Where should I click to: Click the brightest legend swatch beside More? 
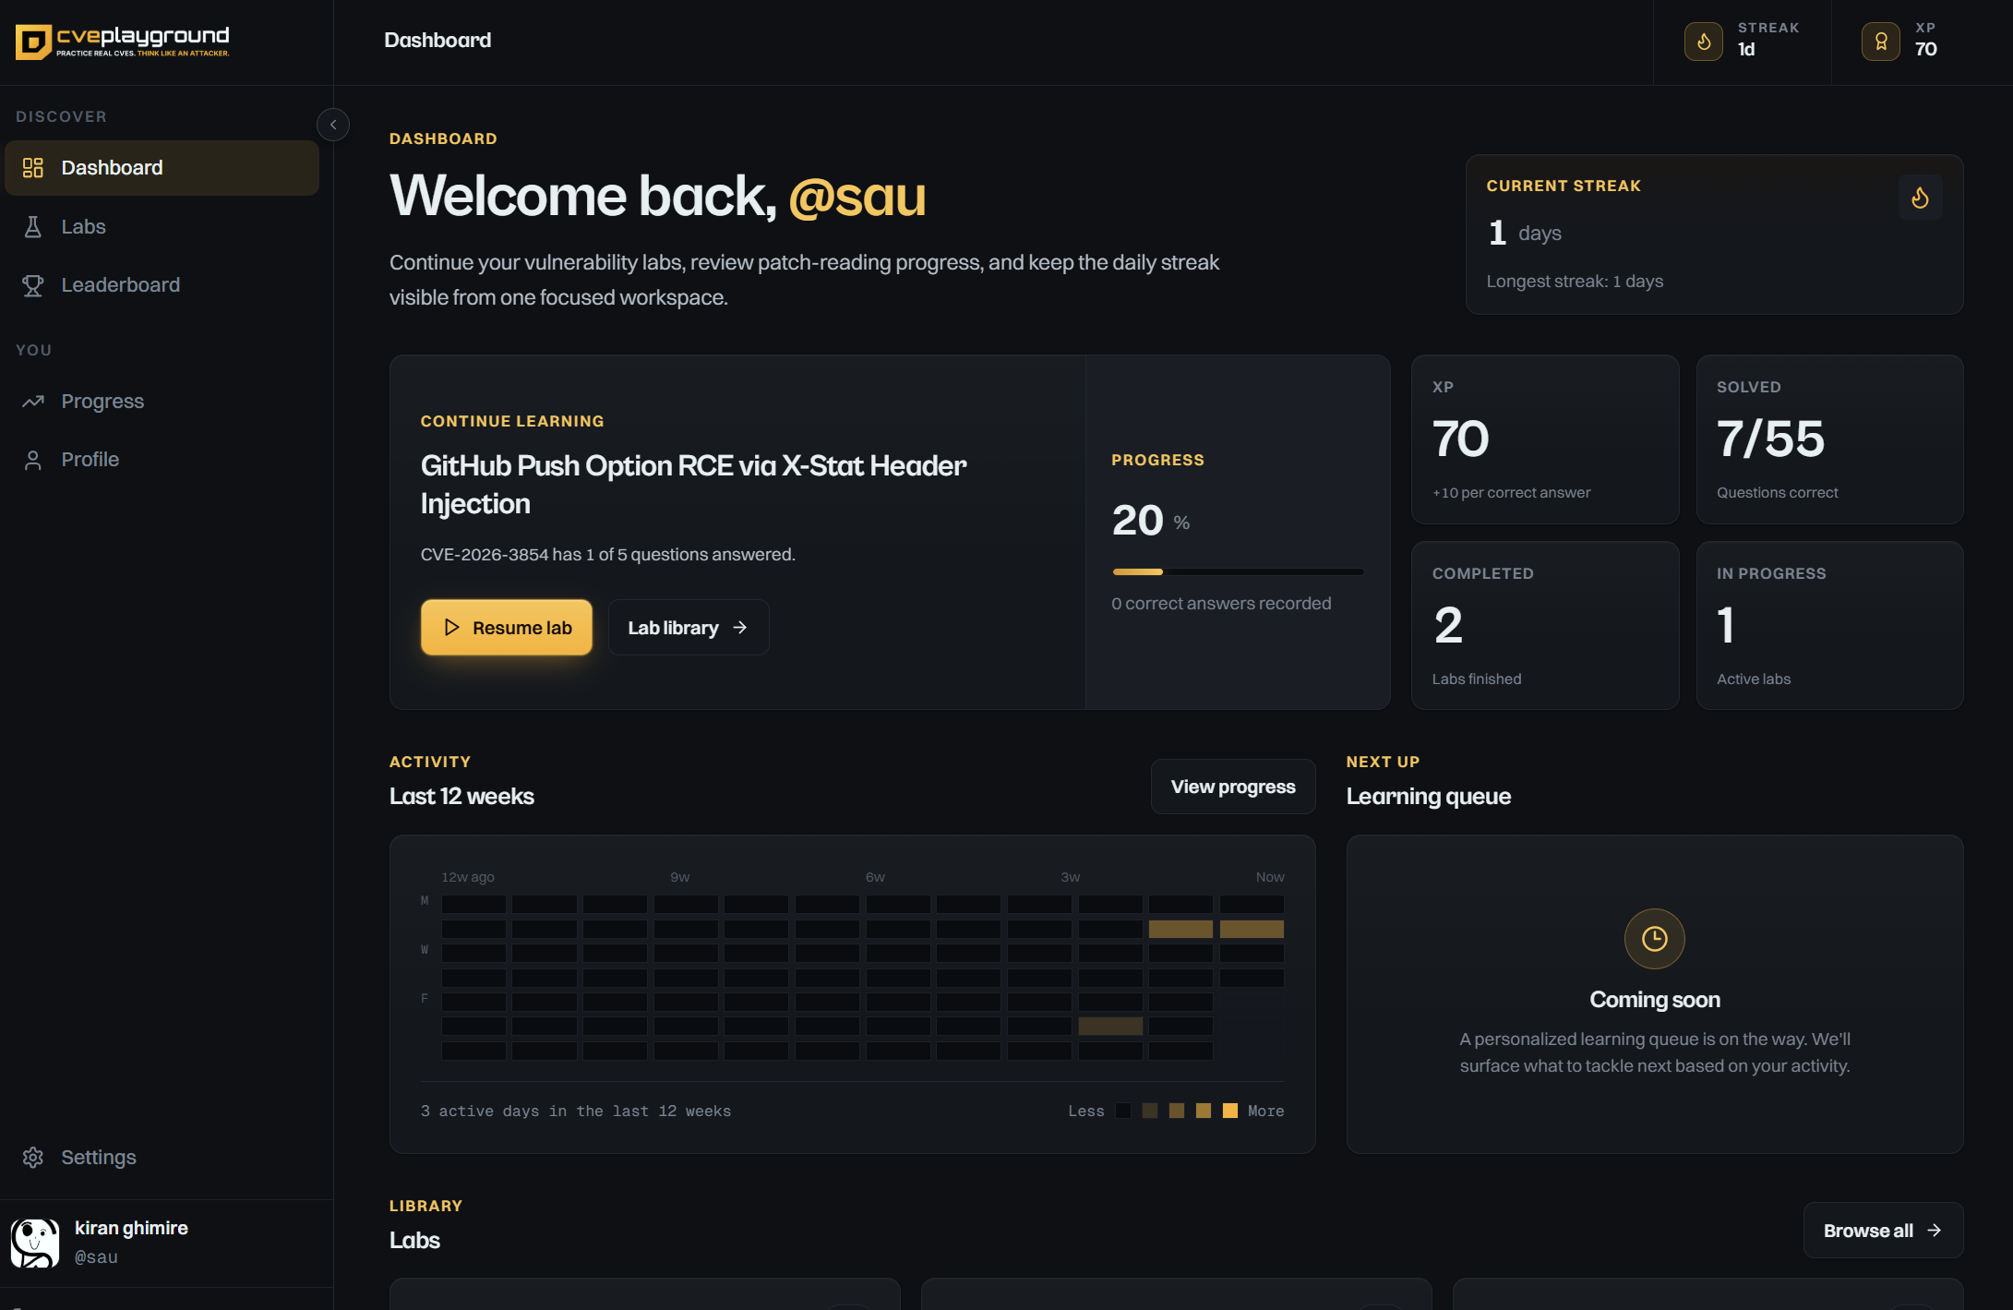point(1230,1111)
